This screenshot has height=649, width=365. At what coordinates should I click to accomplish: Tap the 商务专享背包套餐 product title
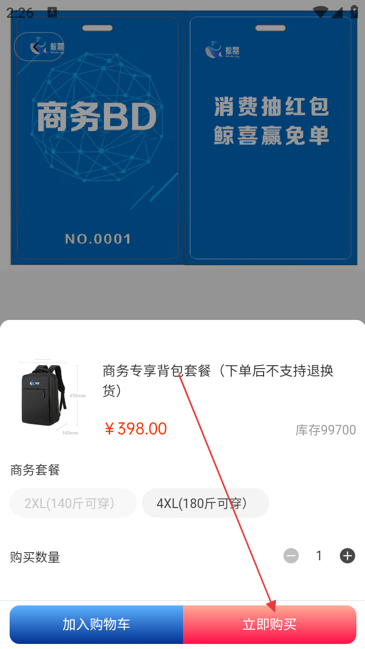click(x=218, y=380)
